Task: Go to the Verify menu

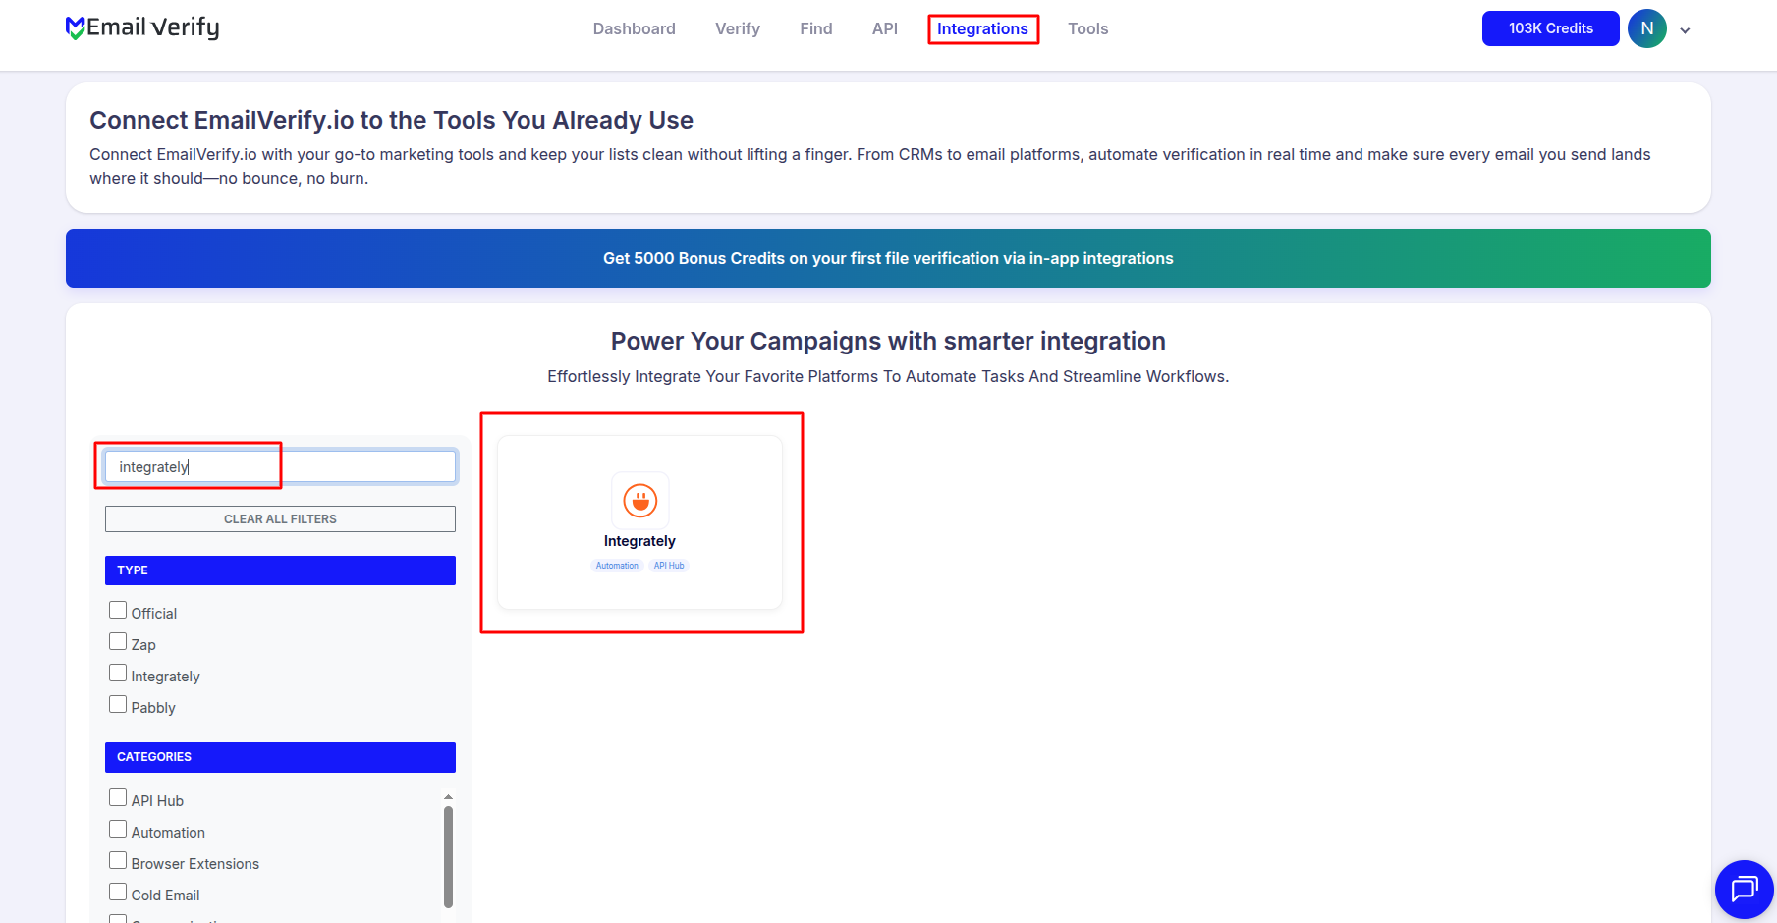Action: click(738, 28)
